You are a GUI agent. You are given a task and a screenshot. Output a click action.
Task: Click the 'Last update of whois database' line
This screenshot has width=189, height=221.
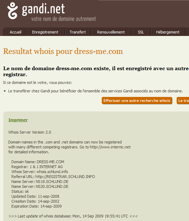tap(73, 216)
